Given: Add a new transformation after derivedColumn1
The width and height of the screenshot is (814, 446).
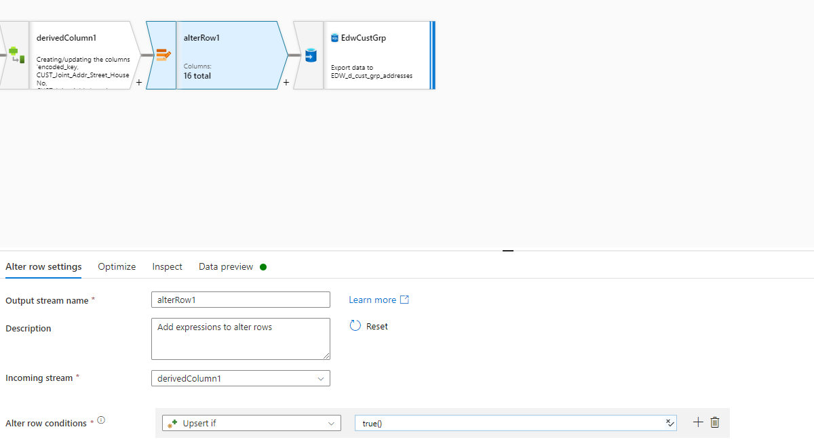Looking at the screenshot, I should point(138,81).
